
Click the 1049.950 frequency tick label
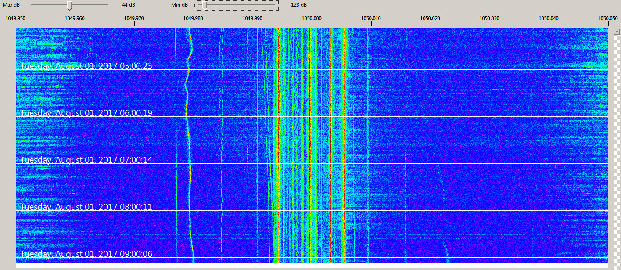[x=15, y=18]
